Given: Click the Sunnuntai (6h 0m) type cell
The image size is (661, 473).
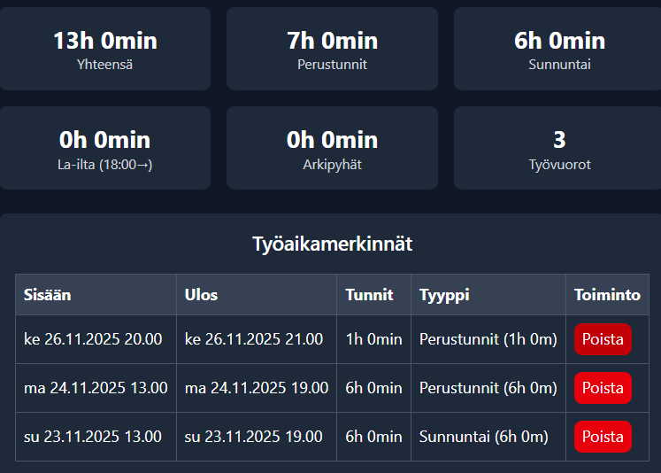Looking at the screenshot, I should point(483,437).
